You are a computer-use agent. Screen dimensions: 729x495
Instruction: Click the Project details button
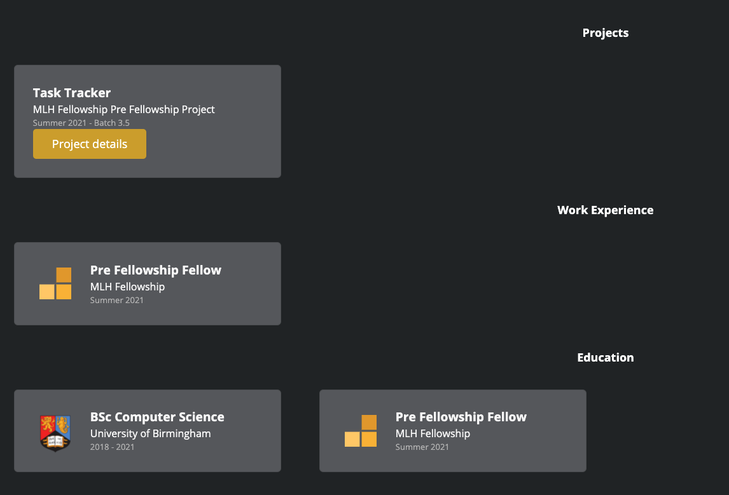click(x=90, y=144)
